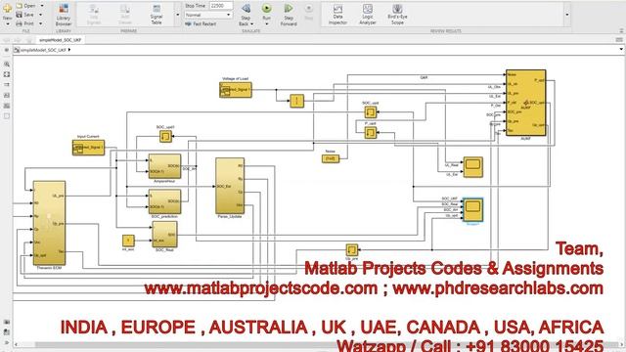
Task: Select the Voltage of Load signal block
Action: coord(236,90)
